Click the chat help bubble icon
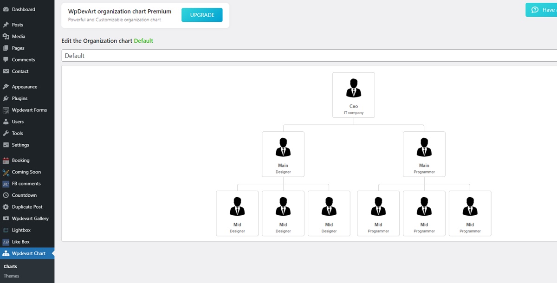 coord(535,10)
